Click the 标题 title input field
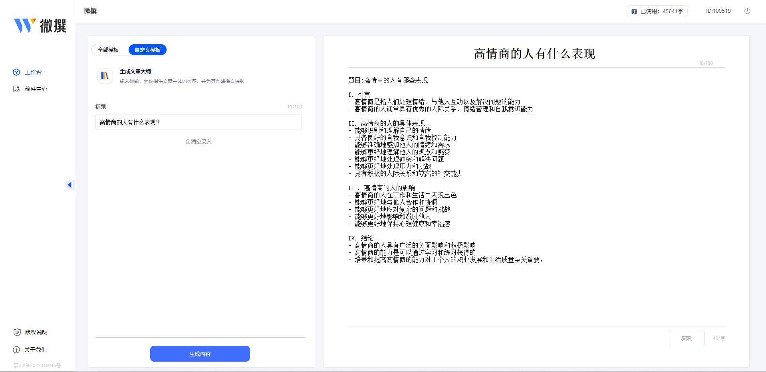 click(x=198, y=122)
